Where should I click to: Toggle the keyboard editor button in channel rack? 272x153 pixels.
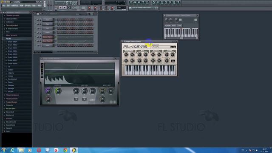tap(91, 14)
